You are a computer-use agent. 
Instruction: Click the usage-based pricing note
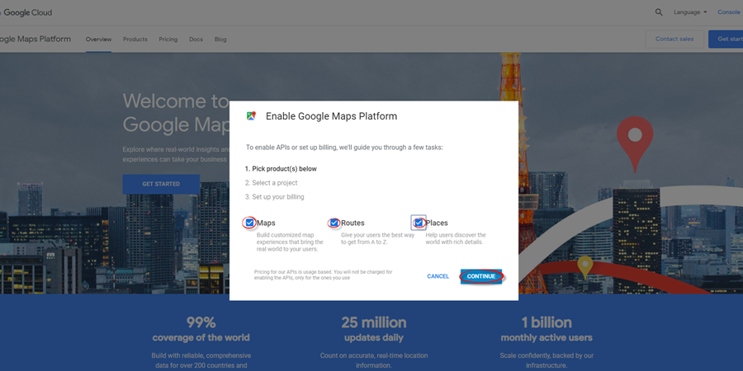click(x=323, y=275)
